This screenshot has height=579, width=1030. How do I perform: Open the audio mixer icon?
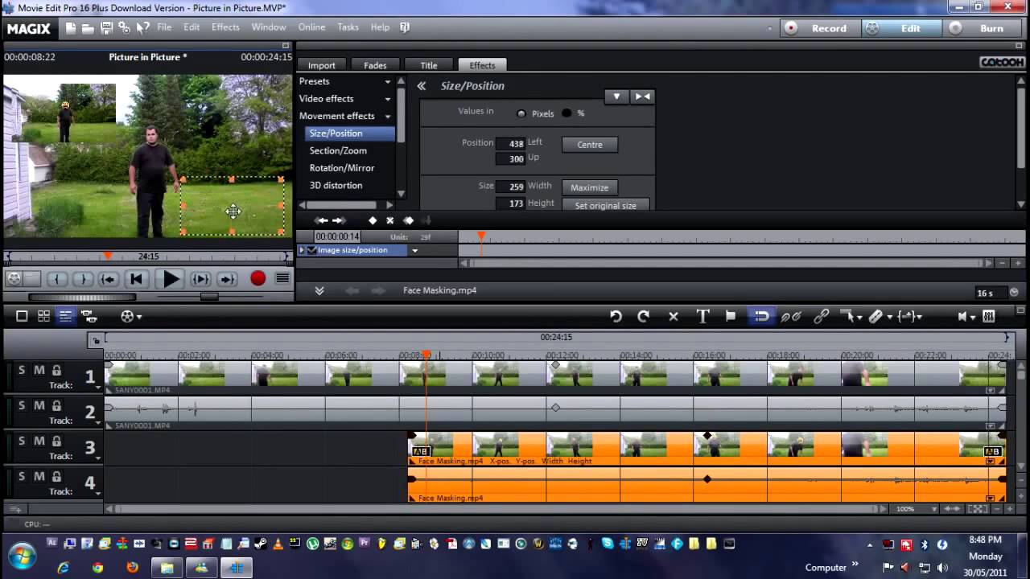989,317
